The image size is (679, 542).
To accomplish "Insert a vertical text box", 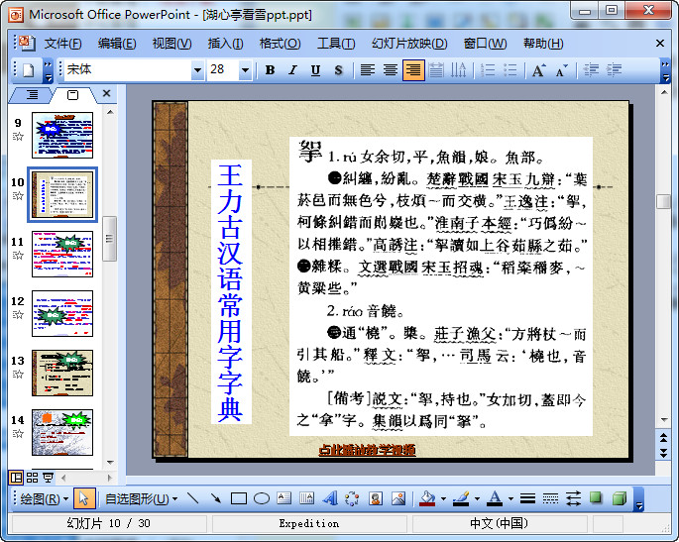I will tap(306, 498).
